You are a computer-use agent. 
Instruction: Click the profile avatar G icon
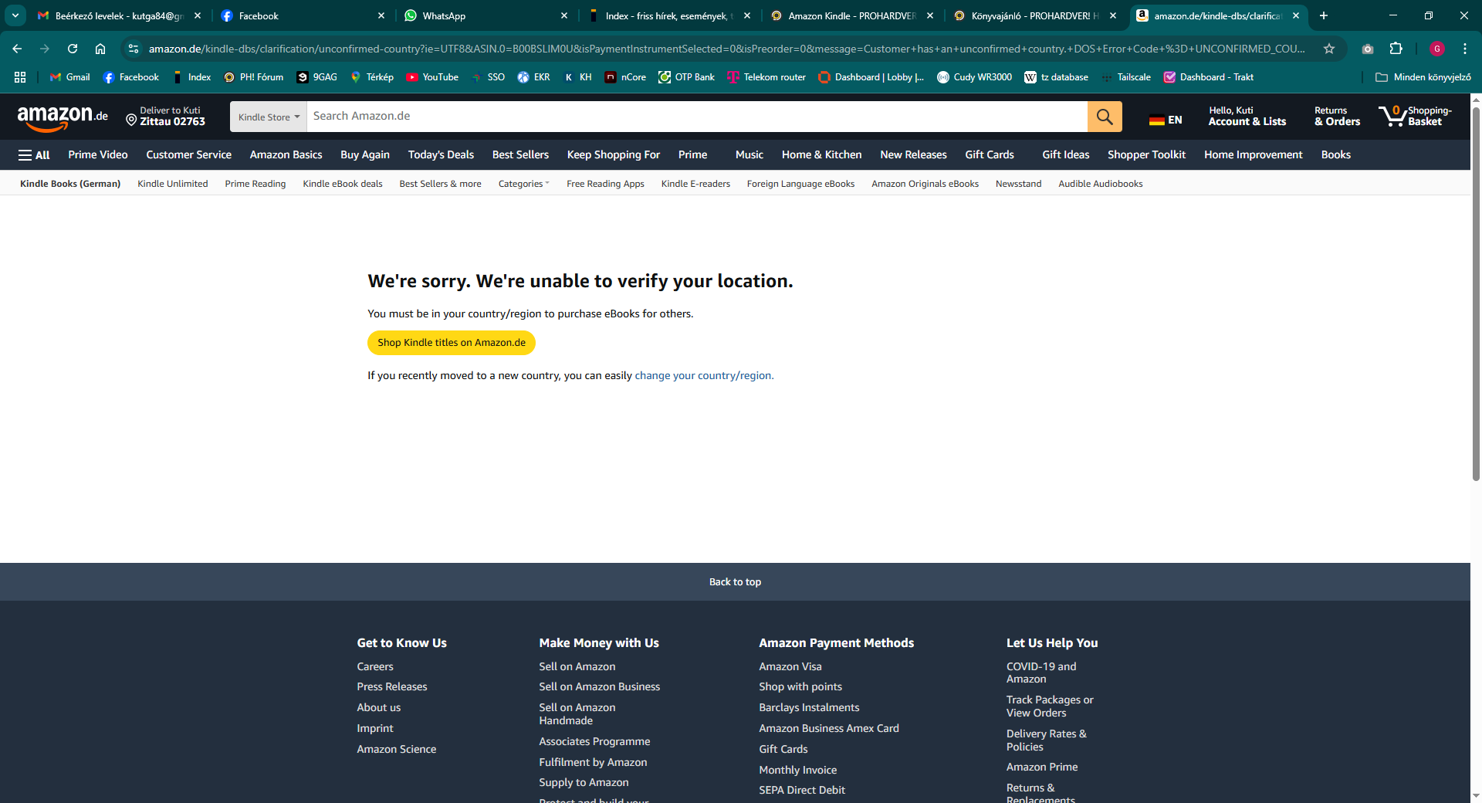1437,49
